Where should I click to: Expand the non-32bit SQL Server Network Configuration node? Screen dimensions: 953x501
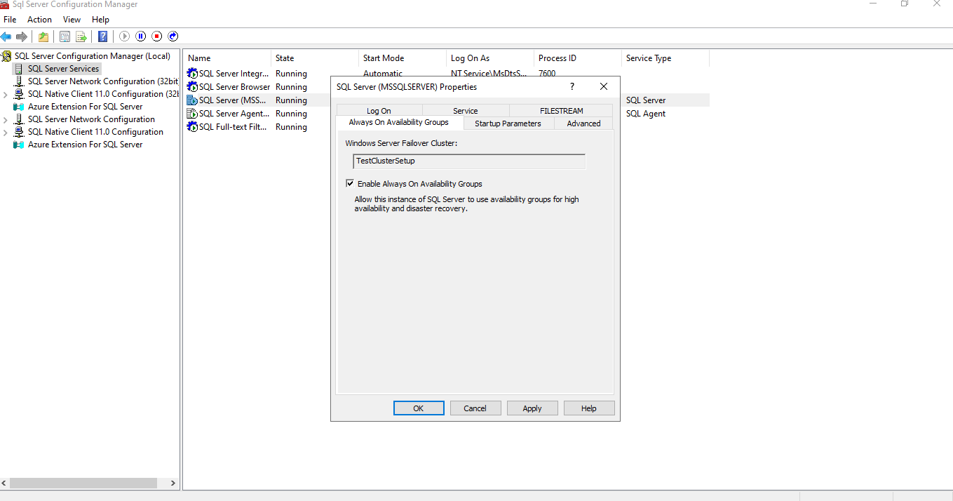click(6, 119)
